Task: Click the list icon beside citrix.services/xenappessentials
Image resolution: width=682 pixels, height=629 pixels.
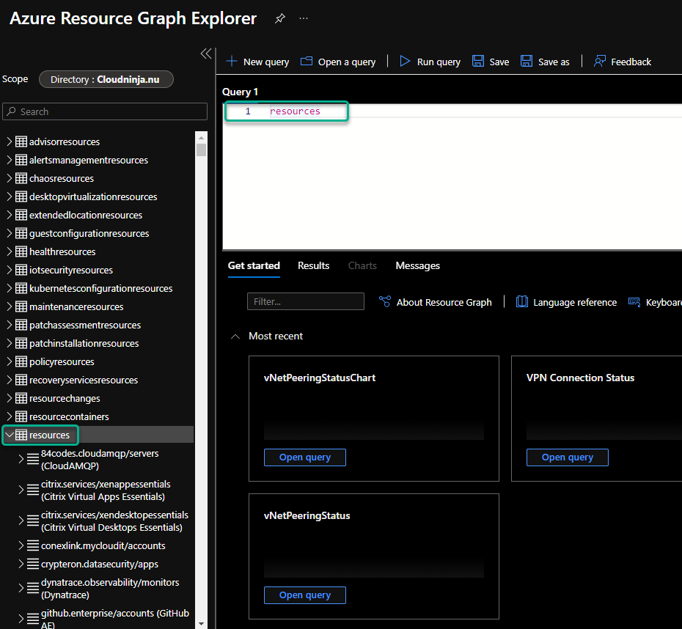Action: coord(33,490)
